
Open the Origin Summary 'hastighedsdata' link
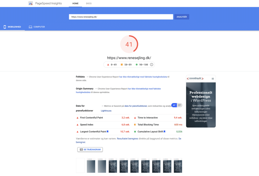[x=83, y=92]
